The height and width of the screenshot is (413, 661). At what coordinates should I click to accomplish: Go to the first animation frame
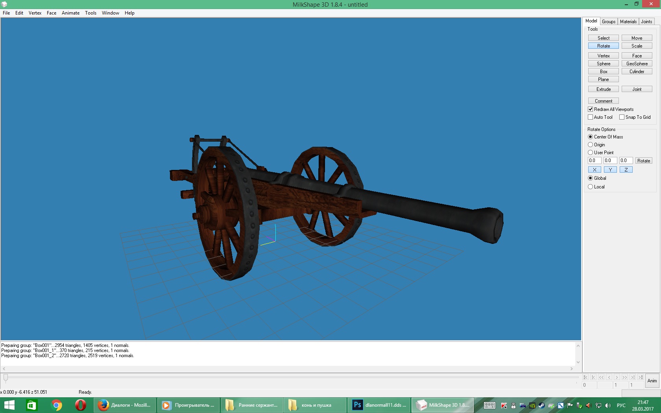pyautogui.click(x=585, y=377)
